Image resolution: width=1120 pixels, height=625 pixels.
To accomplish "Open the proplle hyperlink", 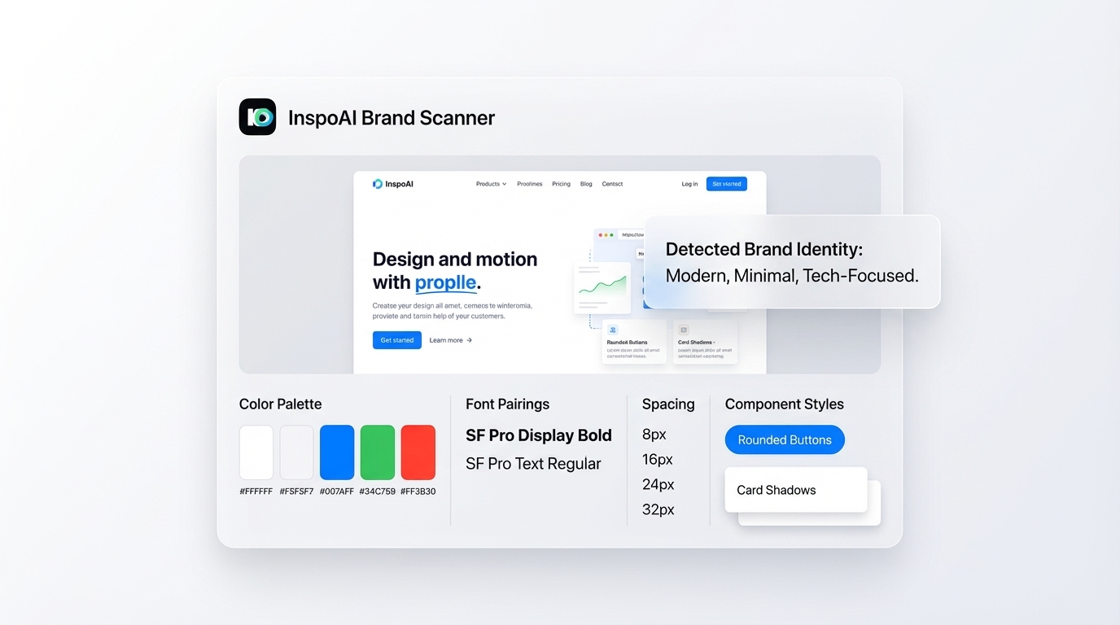I will click(444, 283).
